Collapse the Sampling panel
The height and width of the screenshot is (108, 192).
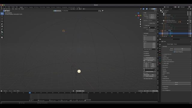[165, 46]
